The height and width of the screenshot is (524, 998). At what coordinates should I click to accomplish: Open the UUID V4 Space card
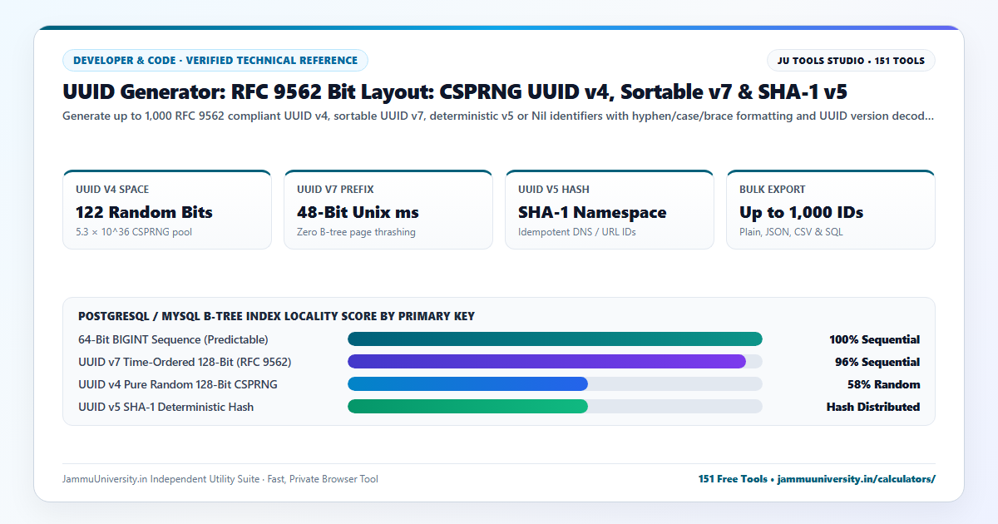(167, 210)
